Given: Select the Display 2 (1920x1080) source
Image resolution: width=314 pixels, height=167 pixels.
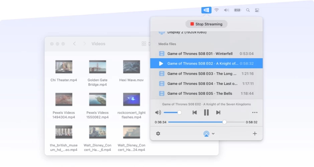Looking at the screenshot, I should click(187, 32).
